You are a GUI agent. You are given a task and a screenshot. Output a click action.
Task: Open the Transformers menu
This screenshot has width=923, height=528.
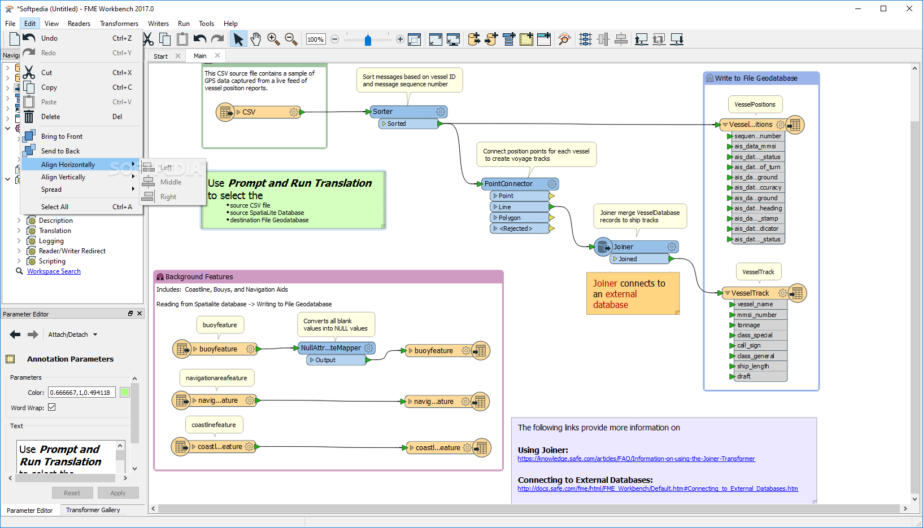[x=119, y=24]
